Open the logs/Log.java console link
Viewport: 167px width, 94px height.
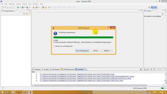[81, 80]
